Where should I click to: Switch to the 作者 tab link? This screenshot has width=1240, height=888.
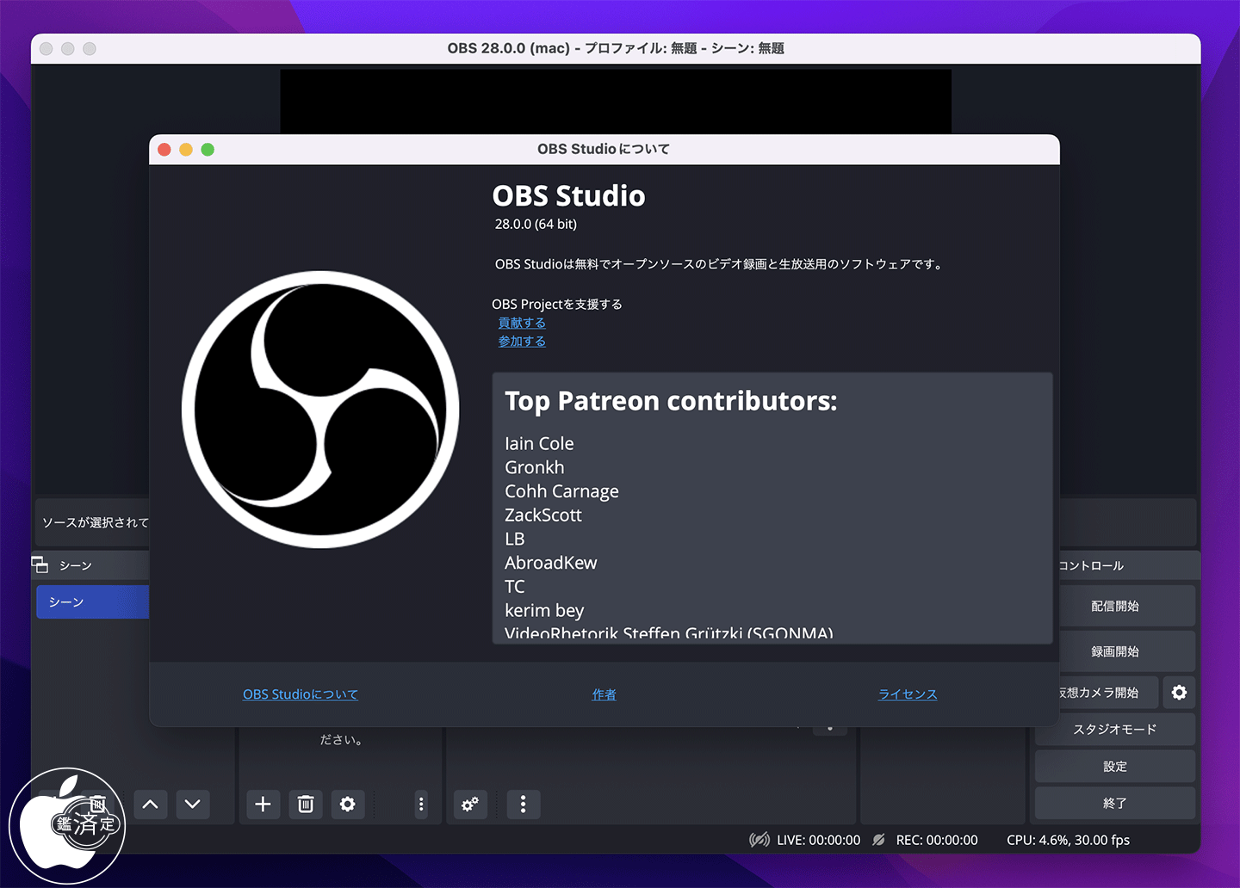point(604,694)
